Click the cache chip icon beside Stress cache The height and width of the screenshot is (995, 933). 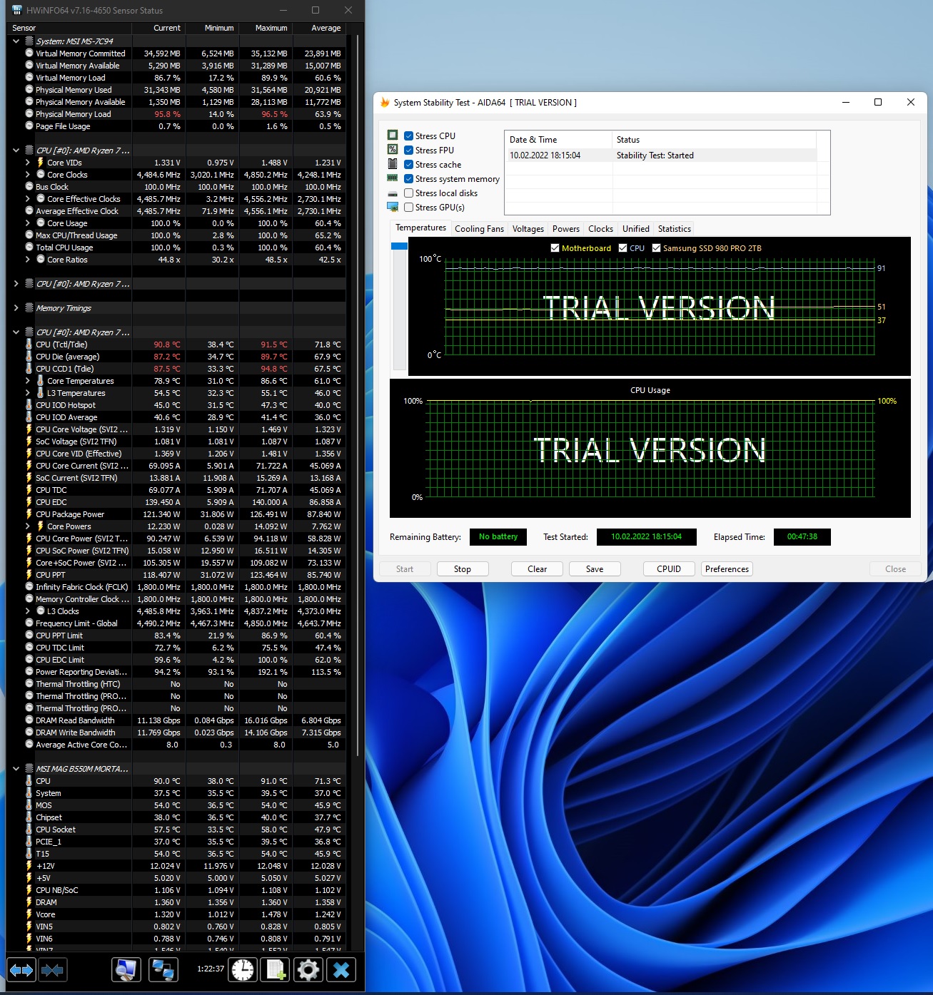click(393, 164)
